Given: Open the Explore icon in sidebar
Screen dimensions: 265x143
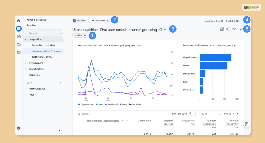Looking at the screenshot, I should pyautogui.click(x=19, y=36).
